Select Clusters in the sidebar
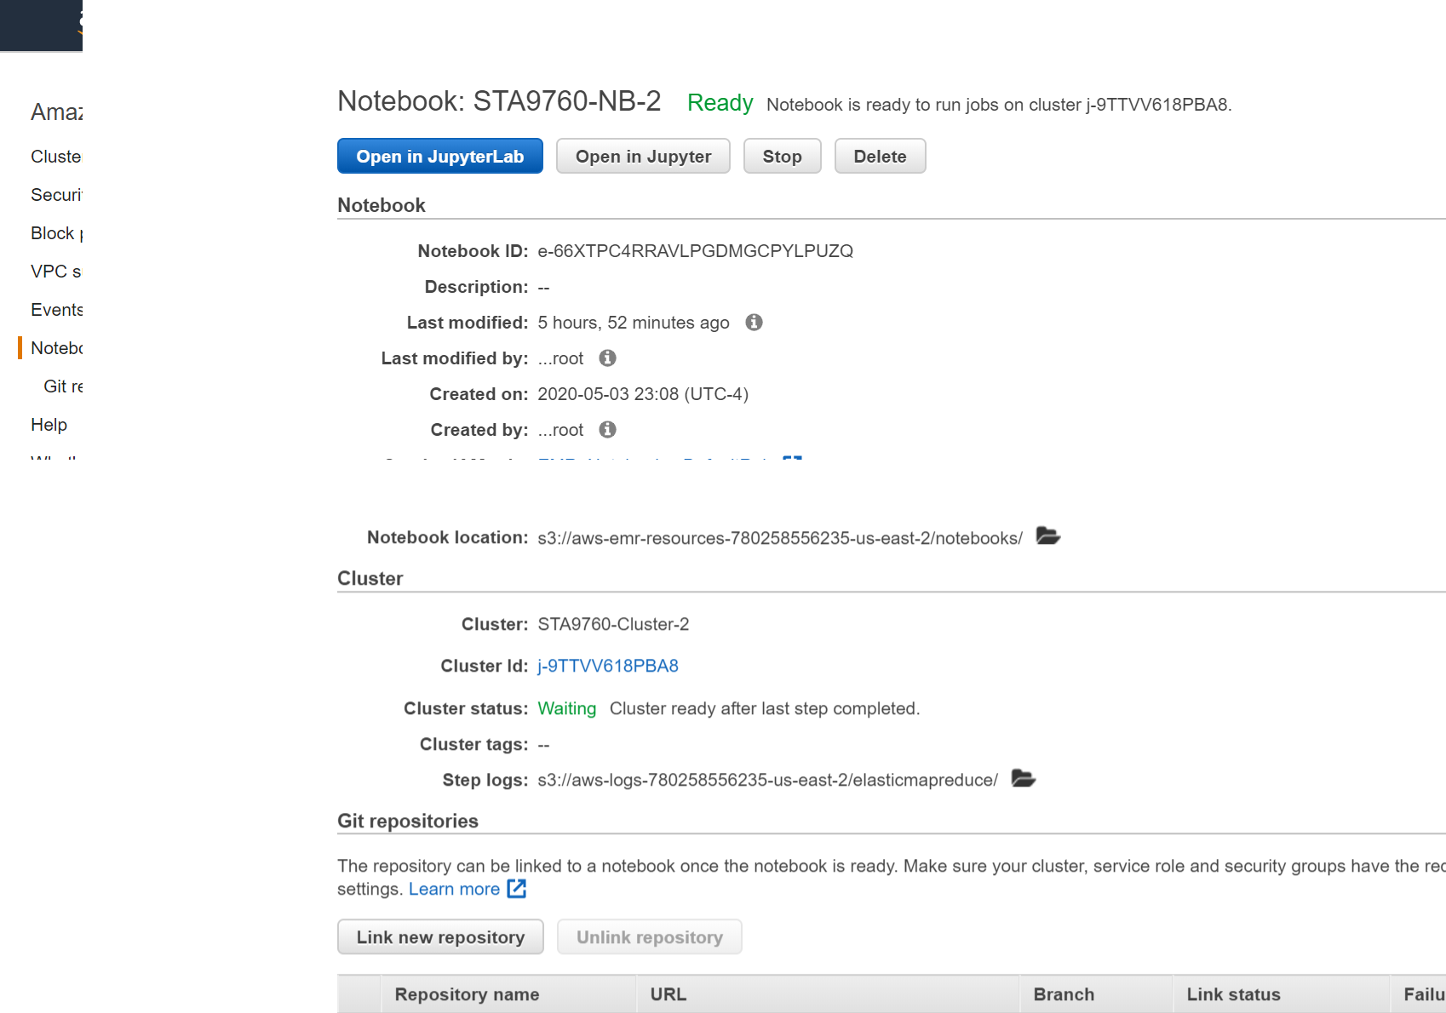The width and height of the screenshot is (1446, 1013). pos(56,157)
